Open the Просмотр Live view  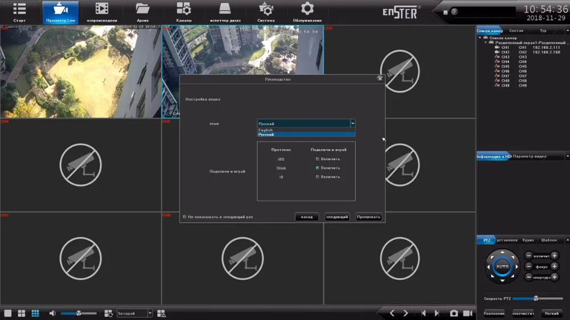coord(60,13)
